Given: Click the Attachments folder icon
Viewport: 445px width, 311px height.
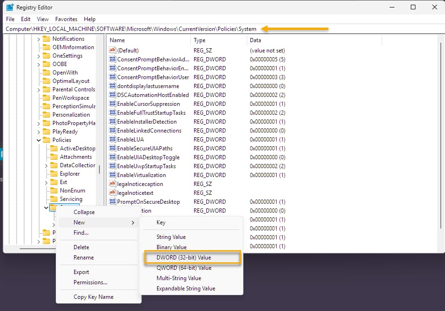Looking at the screenshot, I should click(53, 157).
